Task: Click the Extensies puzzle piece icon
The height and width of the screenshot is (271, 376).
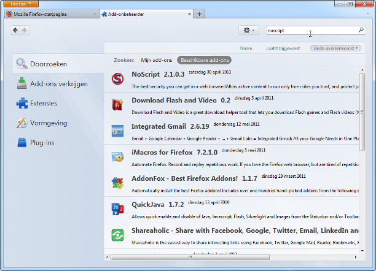Action: [x=22, y=103]
